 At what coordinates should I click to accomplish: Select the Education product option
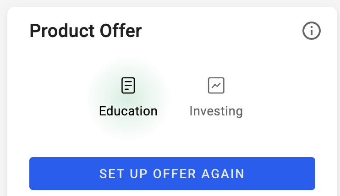pos(128,98)
